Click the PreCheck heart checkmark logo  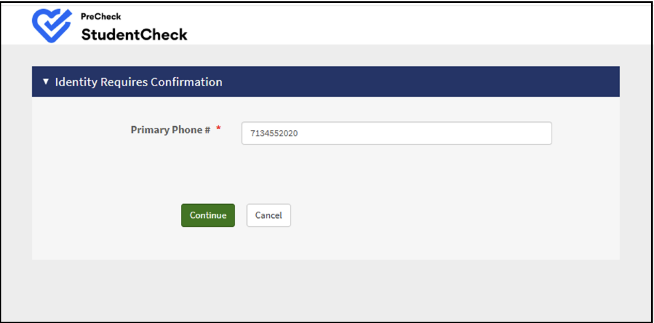pos(52,25)
